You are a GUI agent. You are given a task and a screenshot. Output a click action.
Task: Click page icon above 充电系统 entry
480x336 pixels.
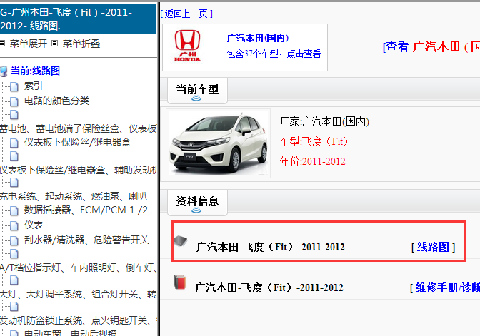pyautogui.click(x=14, y=183)
